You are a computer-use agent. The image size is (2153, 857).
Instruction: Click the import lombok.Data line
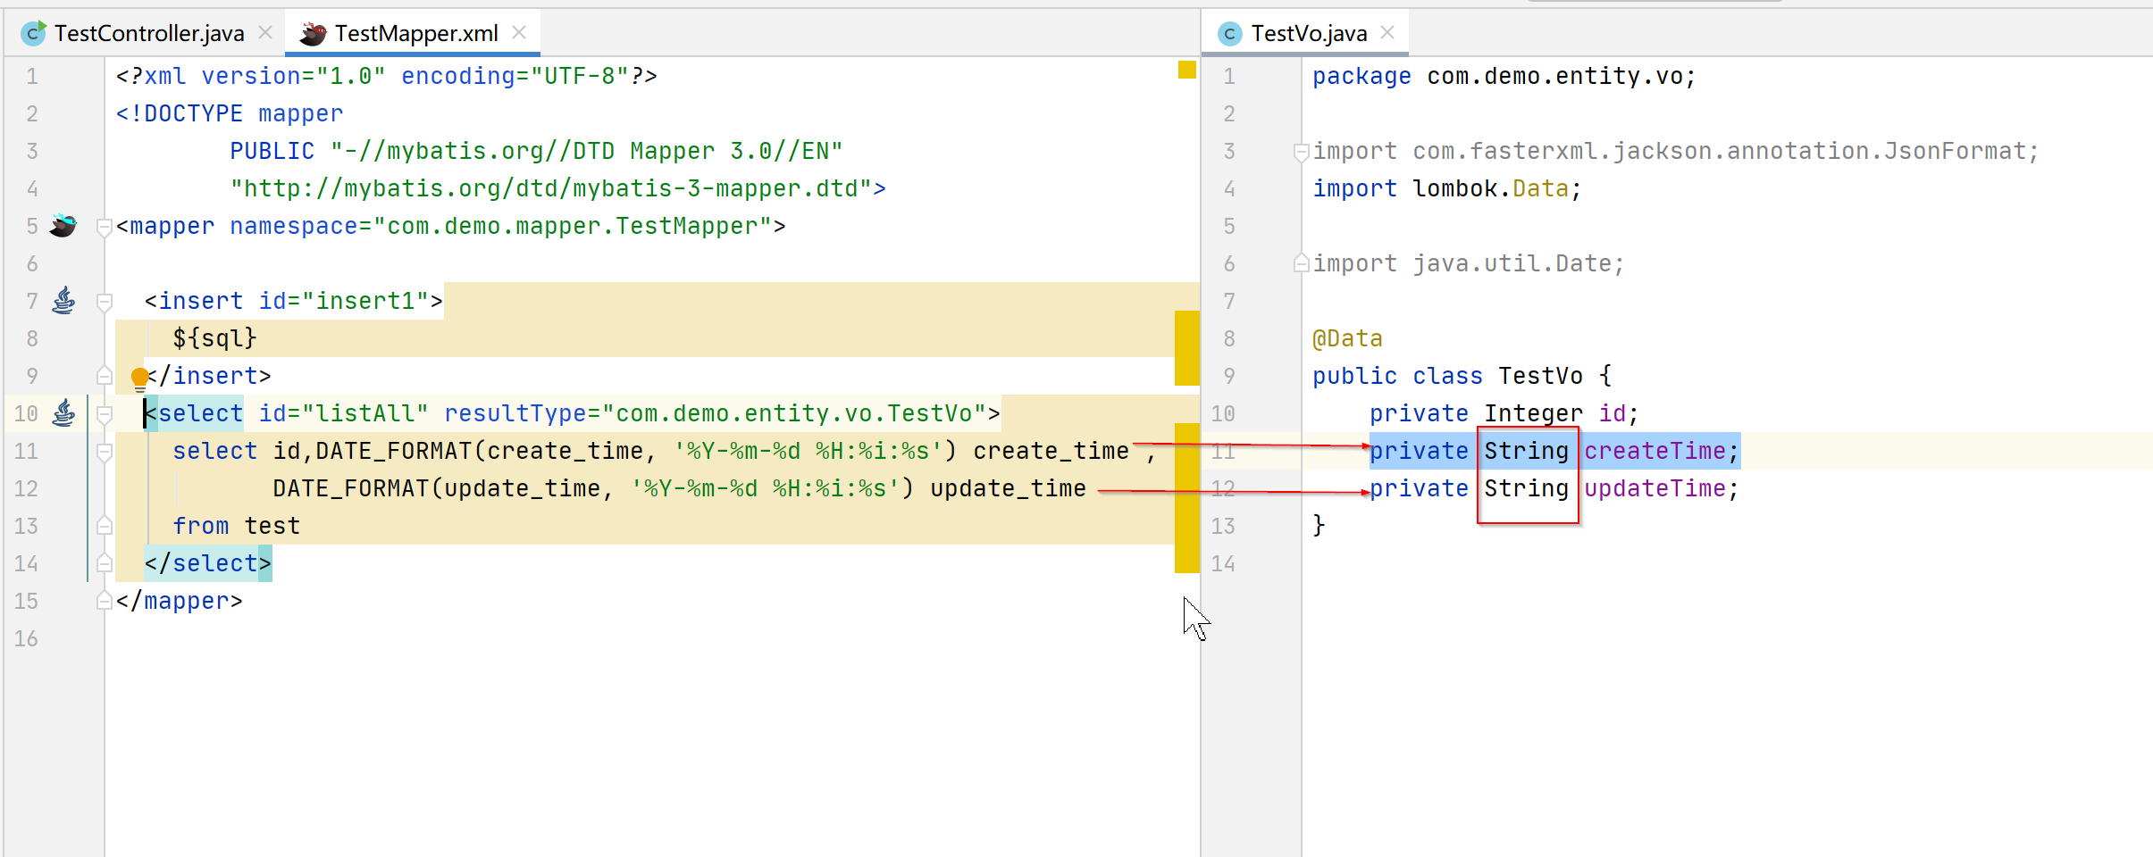point(1447,188)
